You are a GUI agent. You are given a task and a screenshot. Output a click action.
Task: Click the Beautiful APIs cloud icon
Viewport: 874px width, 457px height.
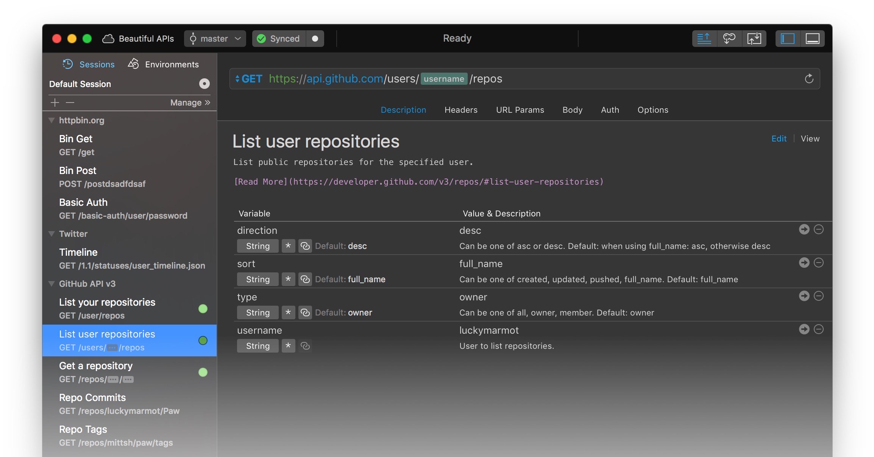[108, 39]
